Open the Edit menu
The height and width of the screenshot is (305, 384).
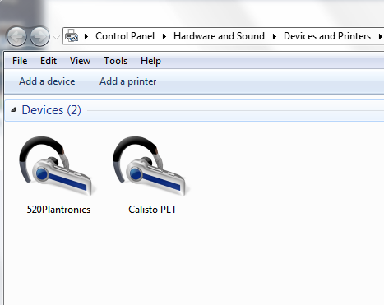pos(49,61)
